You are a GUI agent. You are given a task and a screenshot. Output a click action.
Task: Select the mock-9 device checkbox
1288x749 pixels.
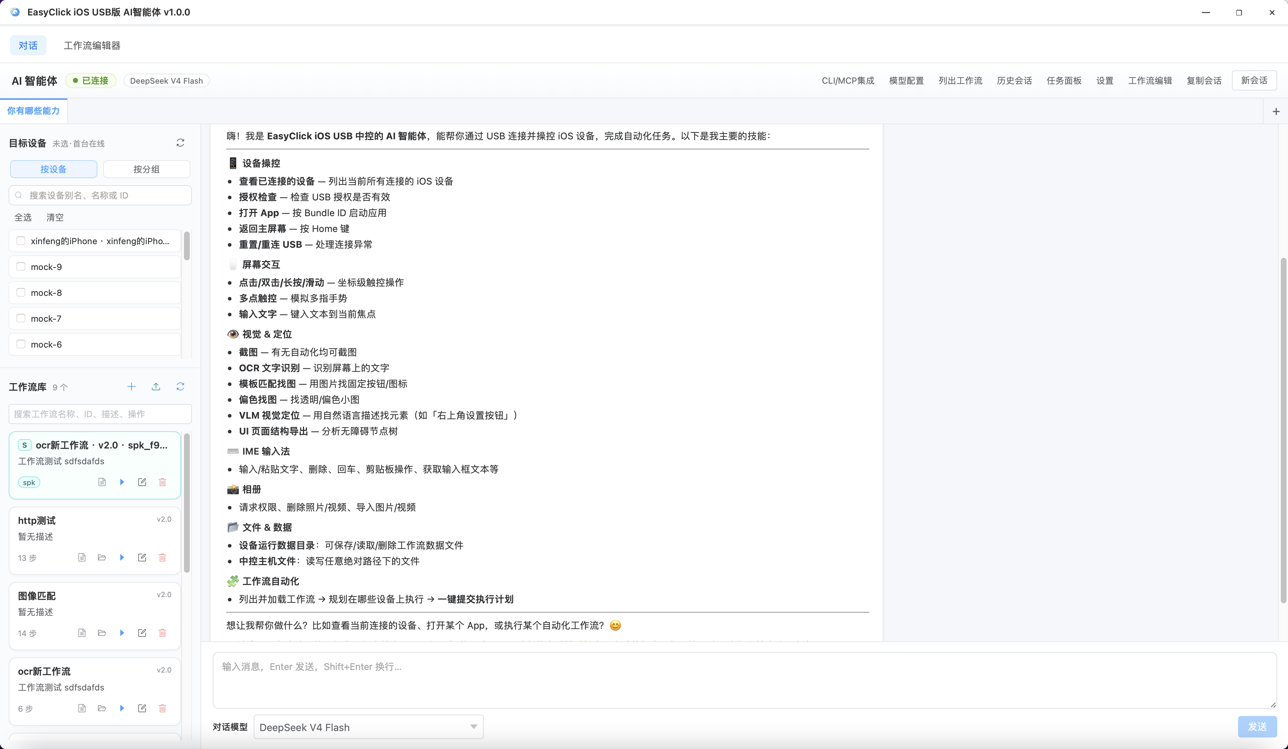pos(21,266)
